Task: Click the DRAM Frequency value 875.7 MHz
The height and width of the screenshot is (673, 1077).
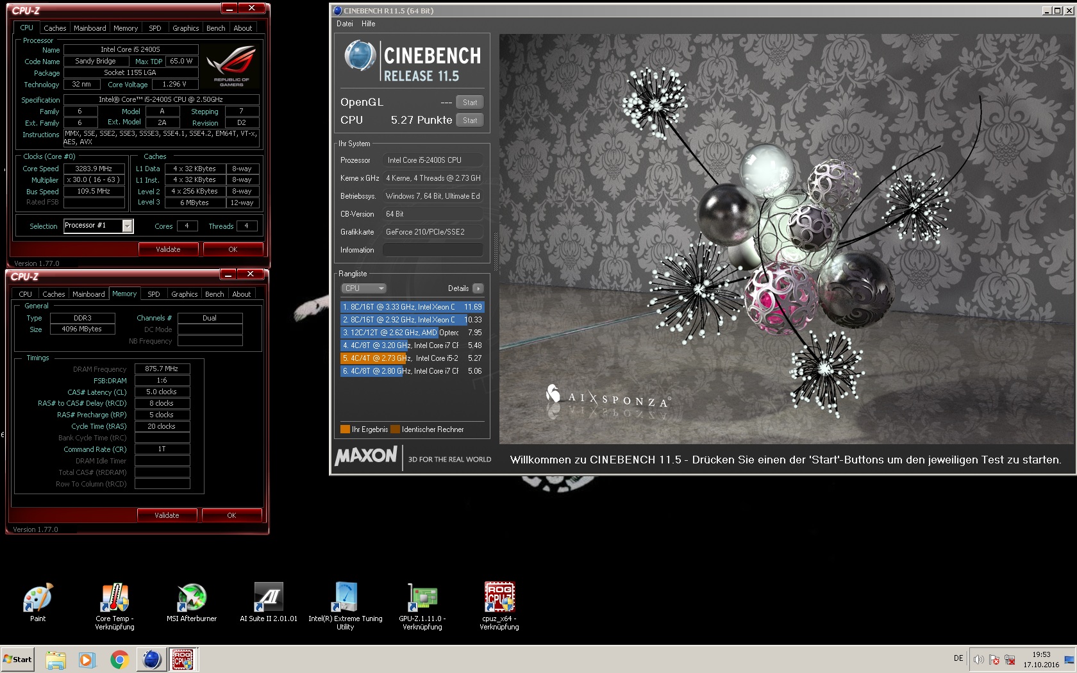Action: [x=162, y=369]
